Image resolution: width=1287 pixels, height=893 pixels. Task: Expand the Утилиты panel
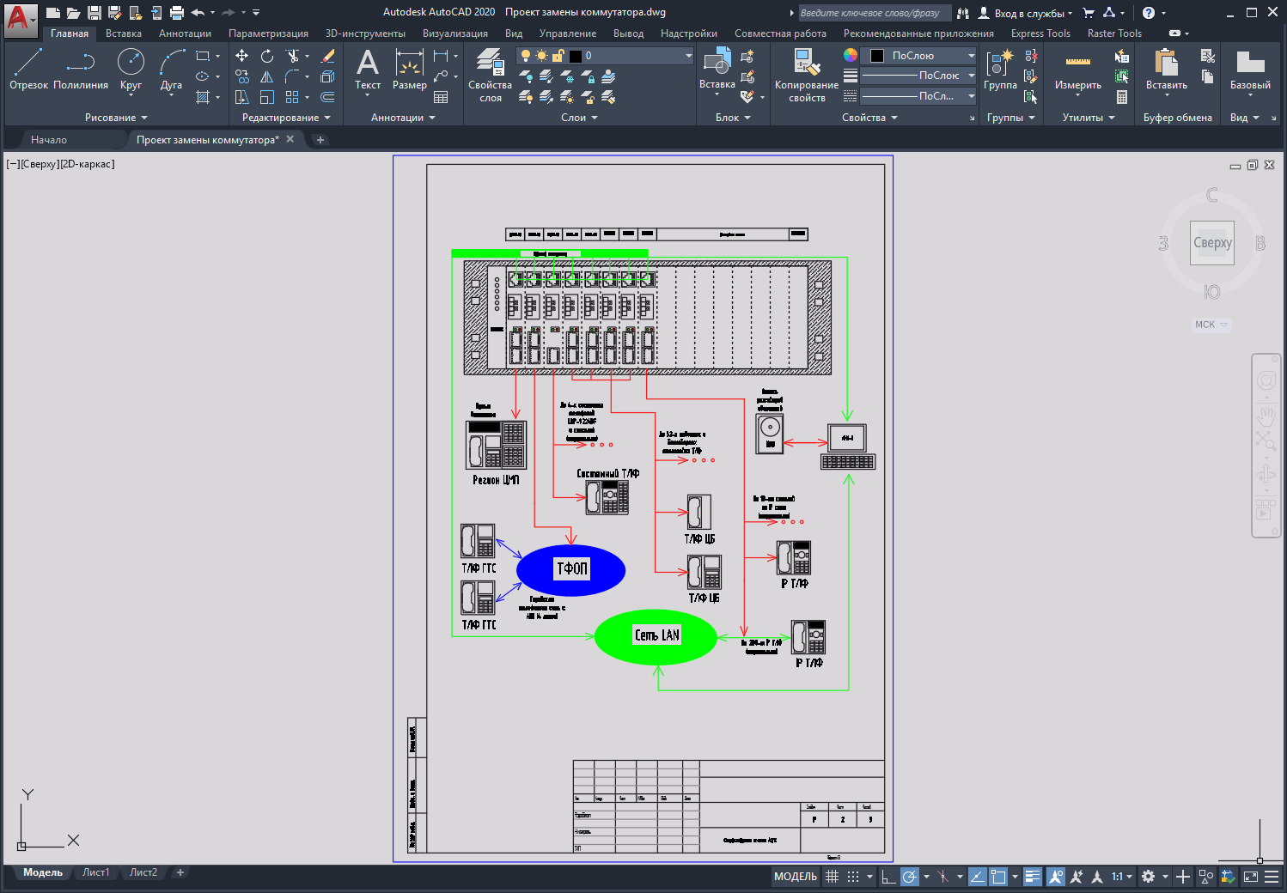click(x=1089, y=118)
